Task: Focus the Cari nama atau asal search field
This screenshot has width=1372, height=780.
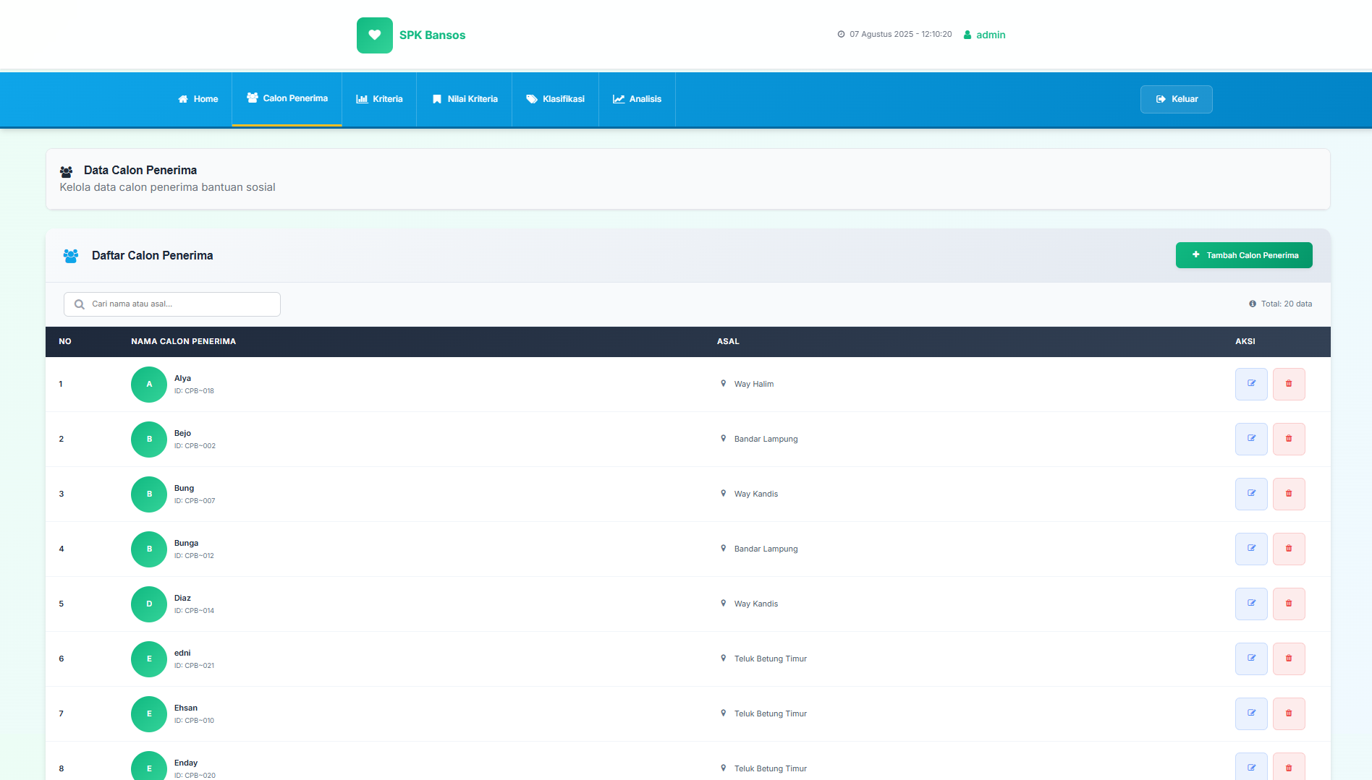Action: (x=172, y=304)
